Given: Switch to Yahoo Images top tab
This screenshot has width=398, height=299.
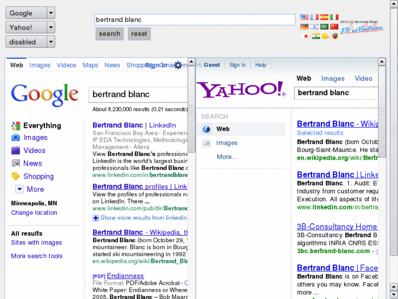Looking at the screenshot, I should click(x=333, y=78).
